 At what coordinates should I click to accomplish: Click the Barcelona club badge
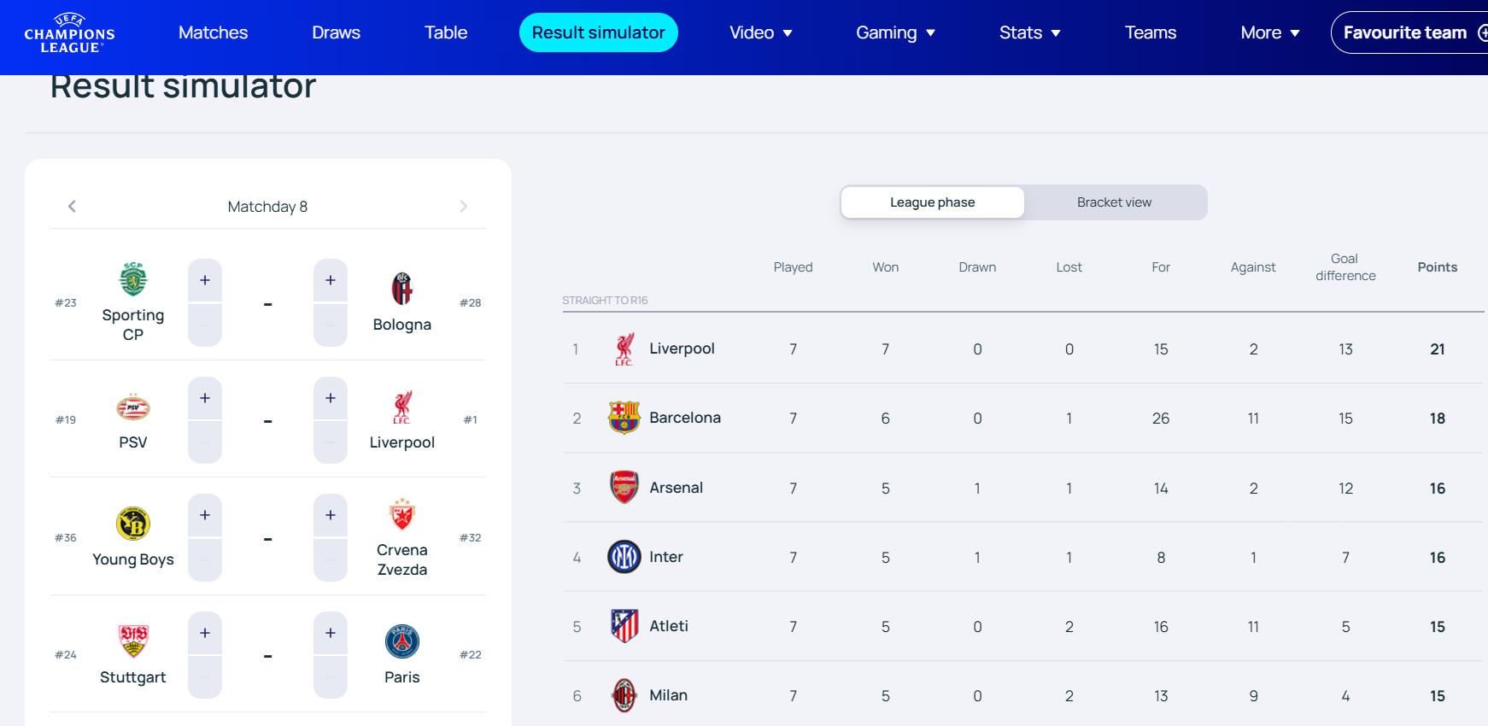624,418
